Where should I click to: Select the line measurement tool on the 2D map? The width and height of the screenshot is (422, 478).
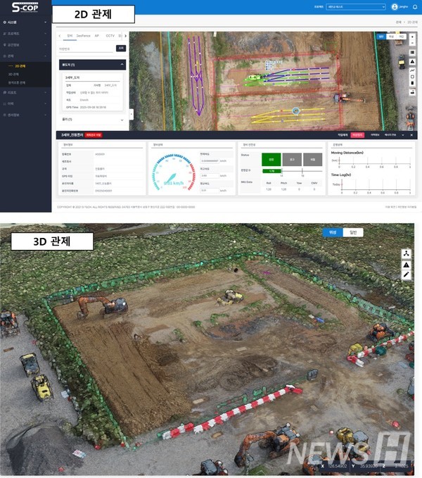tap(412, 70)
